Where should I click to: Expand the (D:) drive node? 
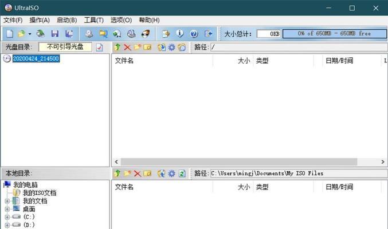7,225
